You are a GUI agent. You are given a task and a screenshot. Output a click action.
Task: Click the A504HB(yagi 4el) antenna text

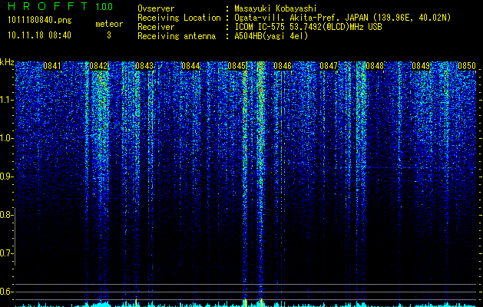271,36
